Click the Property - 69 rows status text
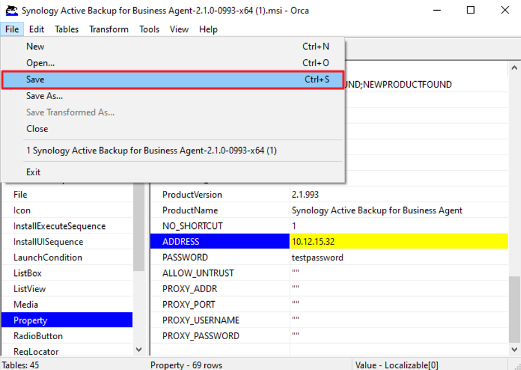The width and height of the screenshot is (521, 370). click(186, 365)
